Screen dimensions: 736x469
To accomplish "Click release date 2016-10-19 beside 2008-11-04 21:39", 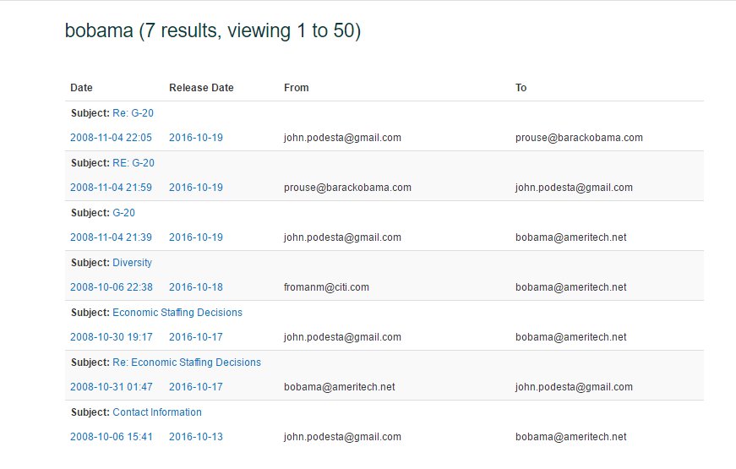I will (x=196, y=237).
